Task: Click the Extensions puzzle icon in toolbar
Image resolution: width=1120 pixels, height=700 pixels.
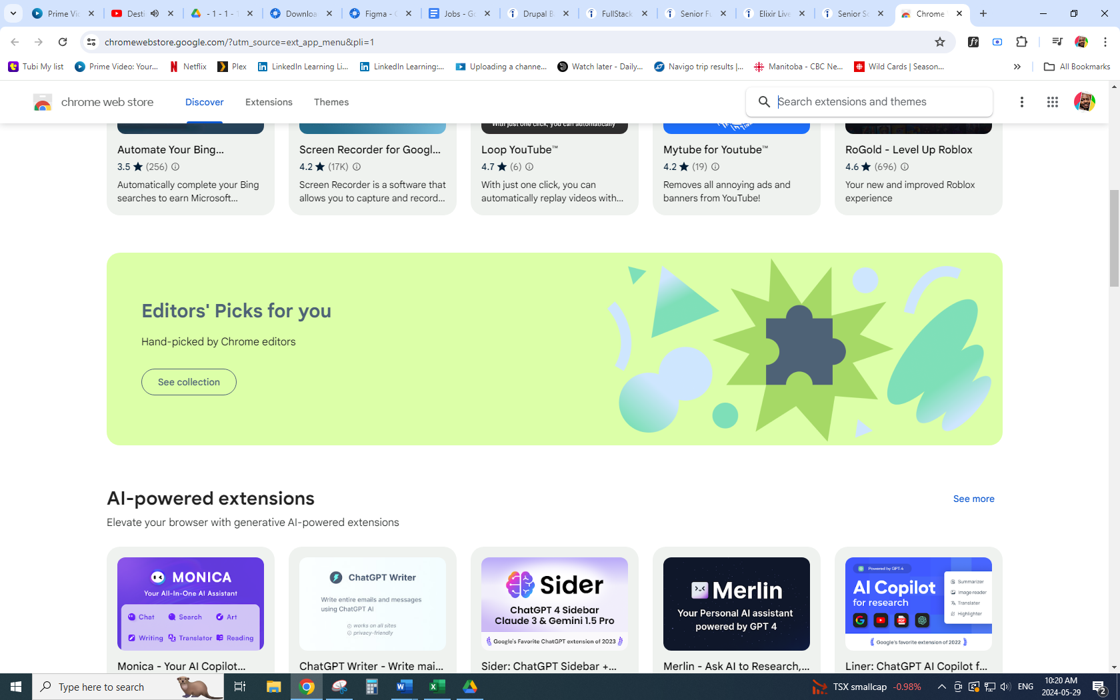Action: (x=1021, y=42)
